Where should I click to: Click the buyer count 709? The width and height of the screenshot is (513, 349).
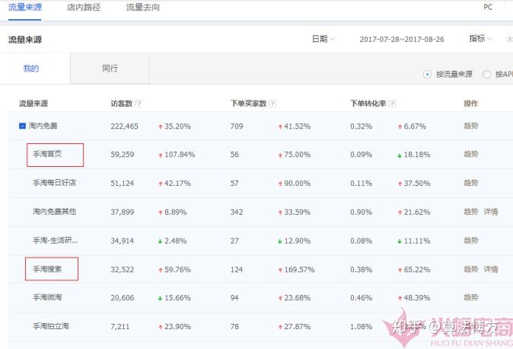(237, 126)
